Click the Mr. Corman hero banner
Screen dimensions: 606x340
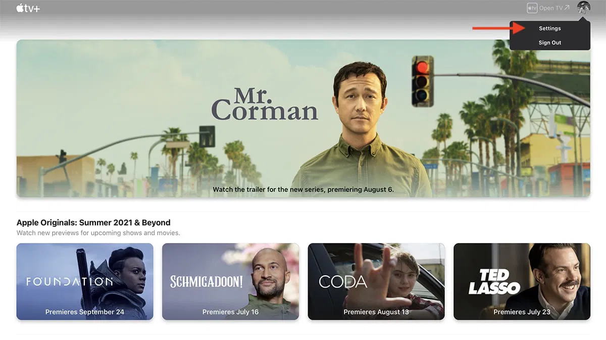pos(303,119)
